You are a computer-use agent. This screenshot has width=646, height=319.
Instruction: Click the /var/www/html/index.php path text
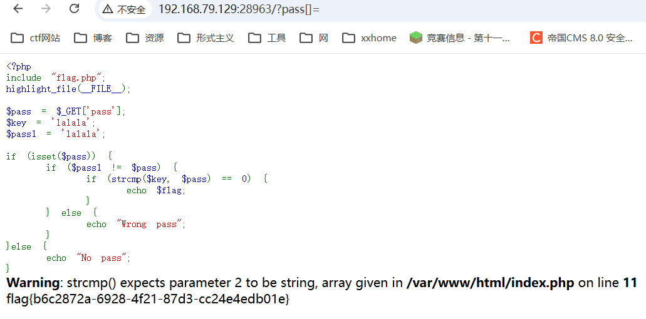(490, 283)
